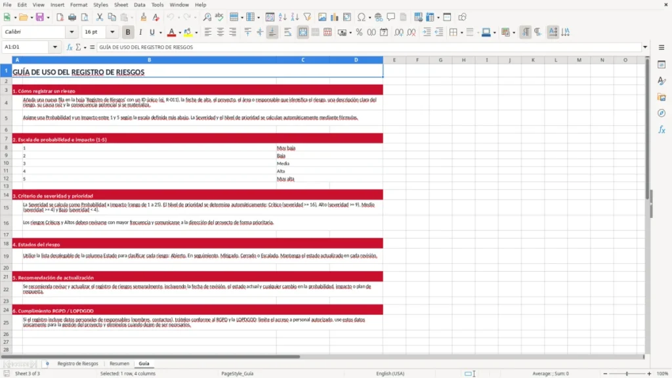Insert chart icon in toolbar
Viewport: 672px width, 378px height.
point(334,17)
